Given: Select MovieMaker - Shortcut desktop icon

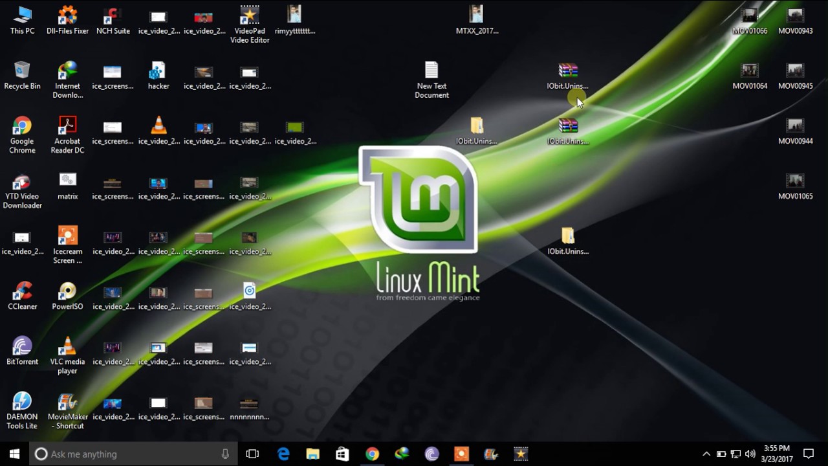Looking at the screenshot, I should click(x=67, y=410).
